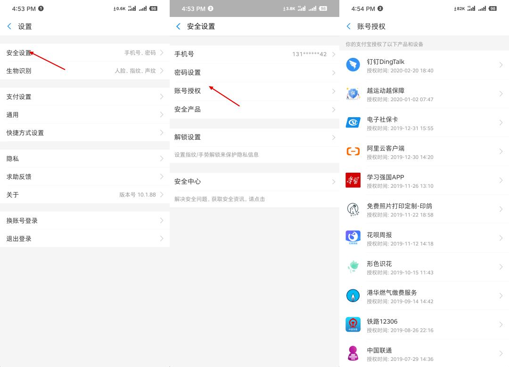Expand the 安全产品 row chevron
509x367 pixels.
(x=334, y=109)
